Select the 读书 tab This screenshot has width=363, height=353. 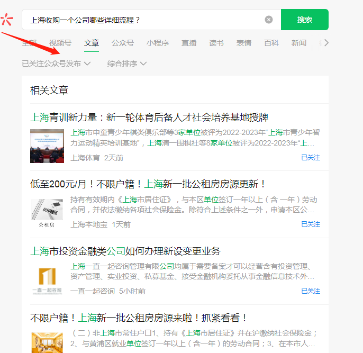pos(216,43)
